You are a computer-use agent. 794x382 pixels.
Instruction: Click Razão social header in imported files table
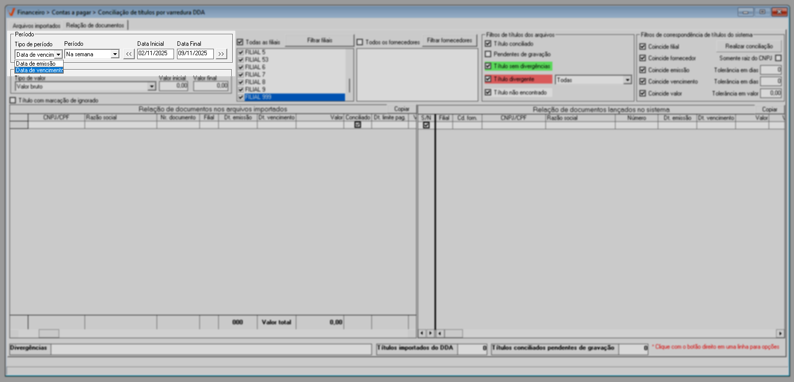click(x=121, y=117)
